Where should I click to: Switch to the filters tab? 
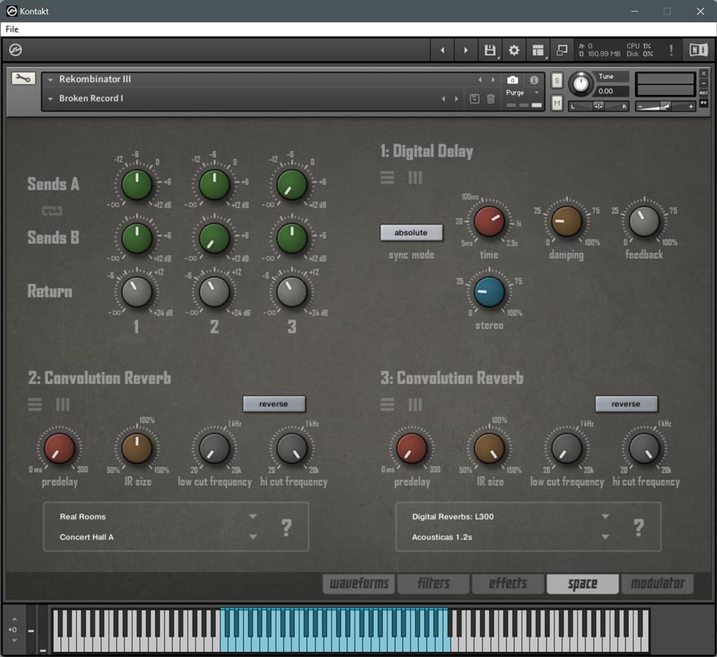(433, 583)
